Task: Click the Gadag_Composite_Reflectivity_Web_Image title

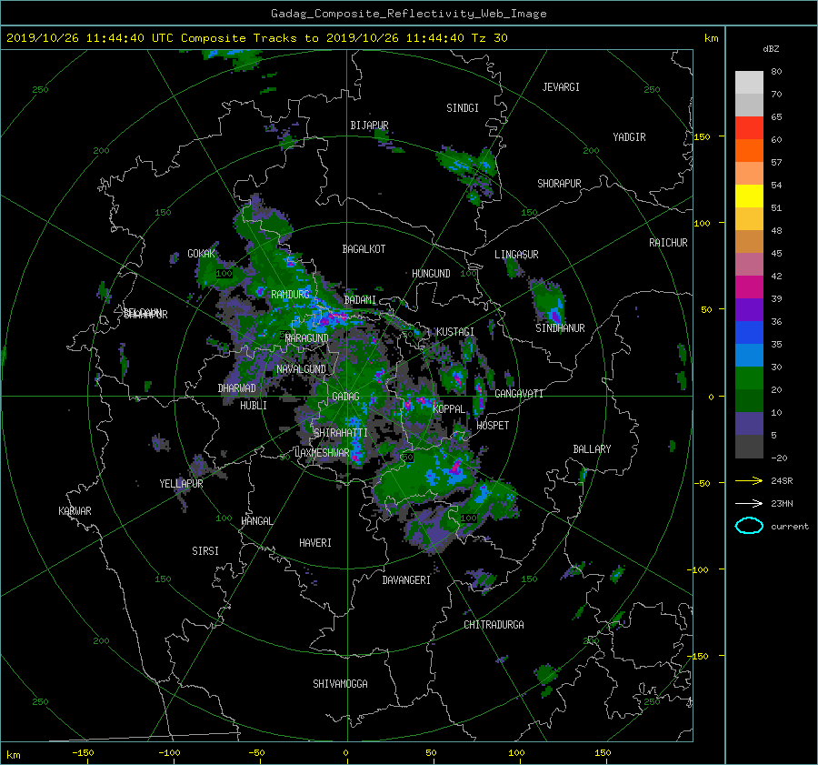Action: click(408, 14)
